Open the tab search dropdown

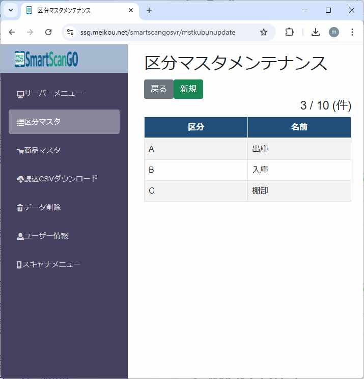(x=11, y=10)
